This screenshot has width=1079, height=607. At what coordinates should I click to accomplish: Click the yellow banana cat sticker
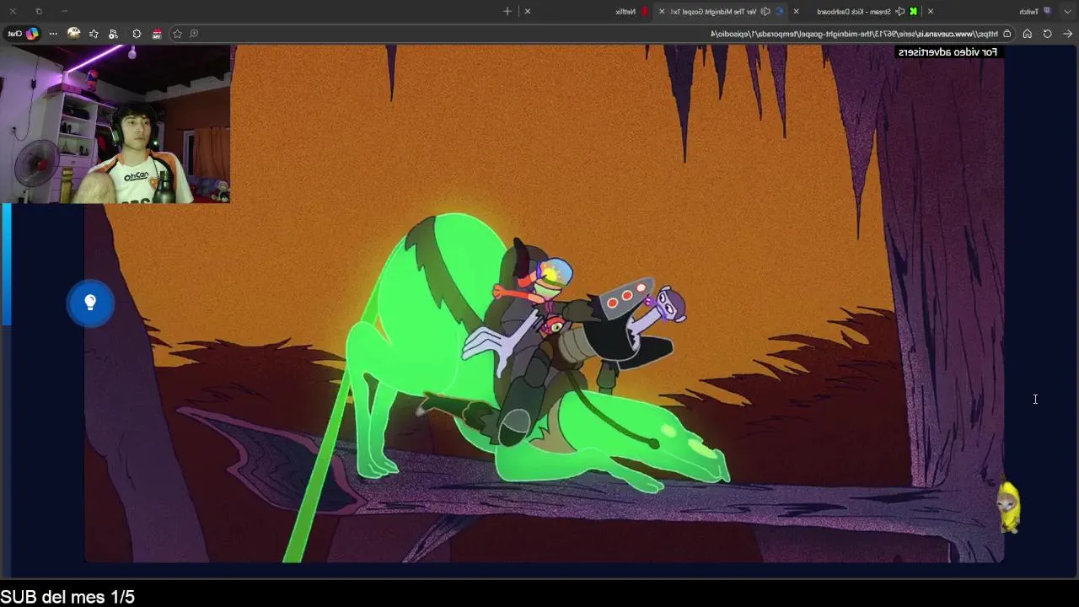click(x=1009, y=507)
